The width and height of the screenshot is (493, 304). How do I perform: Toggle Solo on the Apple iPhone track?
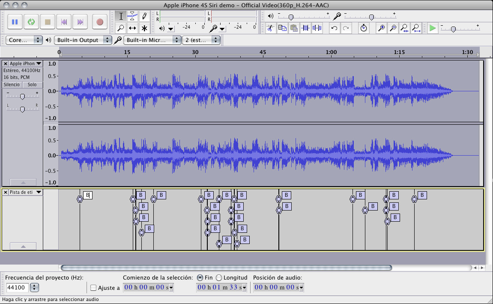(x=33, y=84)
